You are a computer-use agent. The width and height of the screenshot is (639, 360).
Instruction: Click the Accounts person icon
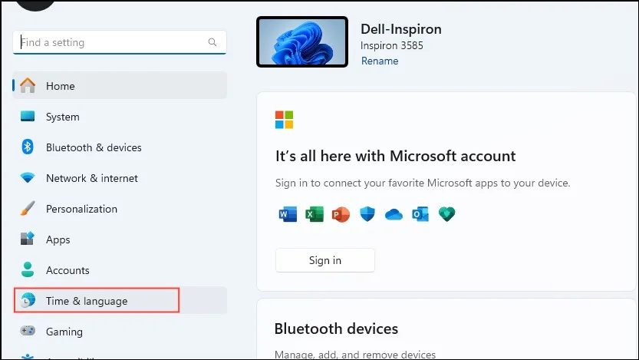(x=28, y=269)
